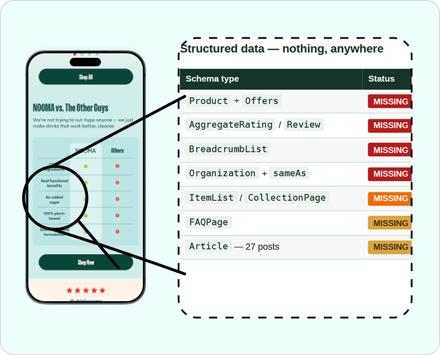The image size is (440, 355).
Task: Click the red X beside No added sugar
Action: pyautogui.click(x=117, y=199)
